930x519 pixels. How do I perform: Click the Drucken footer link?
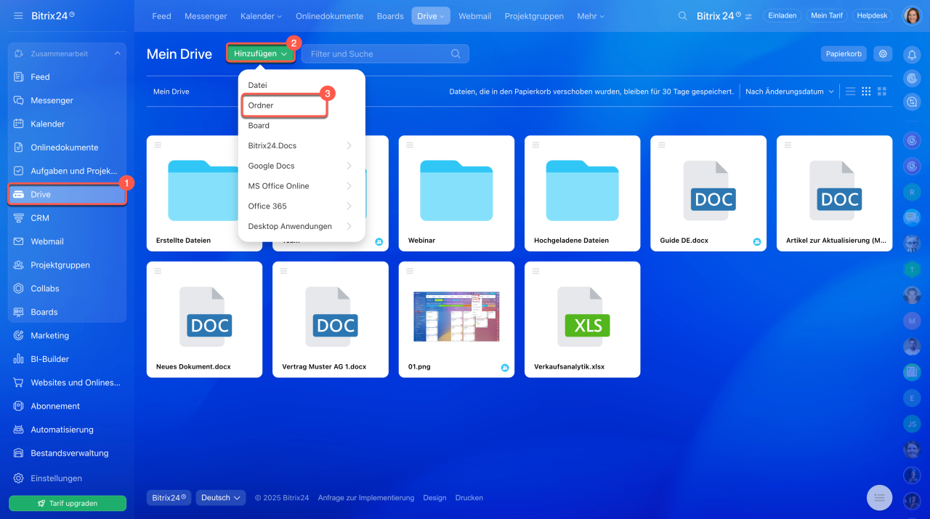[x=469, y=498]
